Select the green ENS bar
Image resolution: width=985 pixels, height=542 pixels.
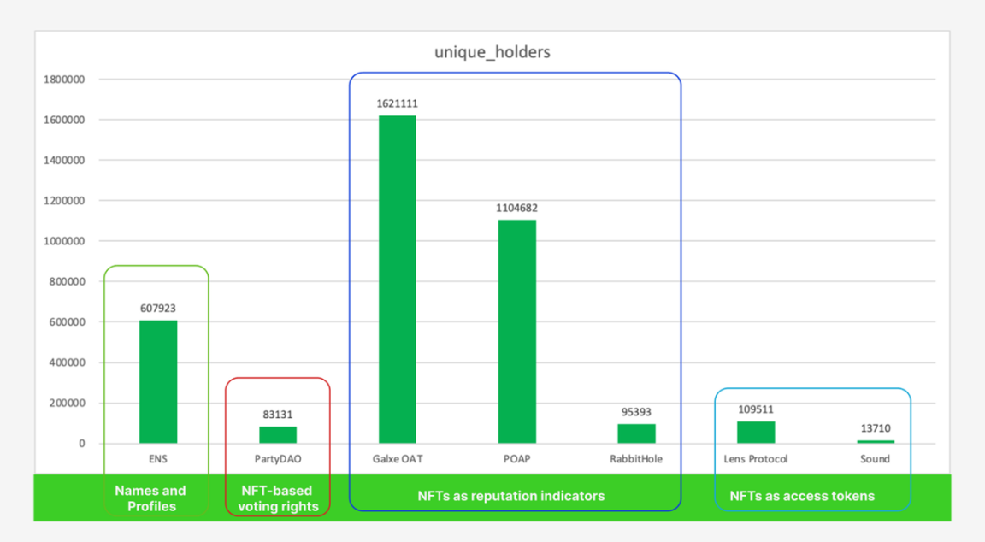tap(158, 381)
